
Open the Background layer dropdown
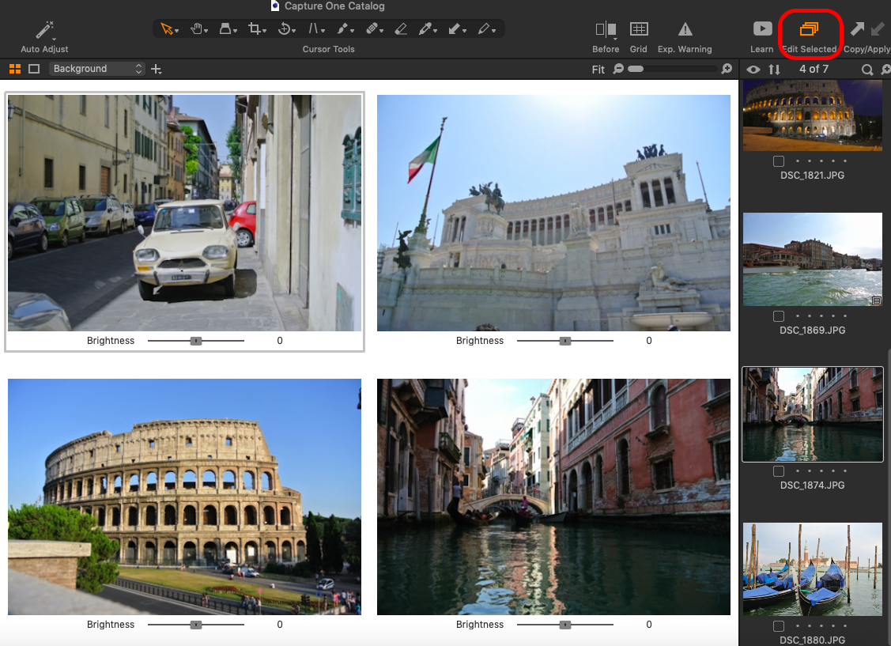click(x=96, y=69)
